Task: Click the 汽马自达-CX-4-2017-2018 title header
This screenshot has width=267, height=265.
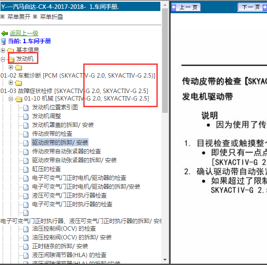Action: (80, 7)
